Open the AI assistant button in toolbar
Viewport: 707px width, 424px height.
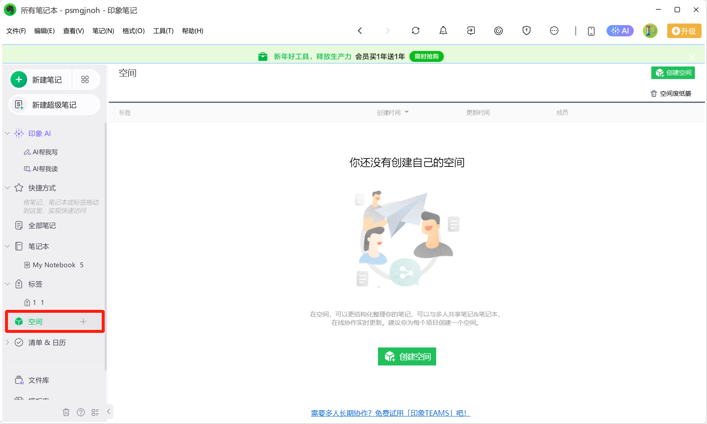[620, 31]
